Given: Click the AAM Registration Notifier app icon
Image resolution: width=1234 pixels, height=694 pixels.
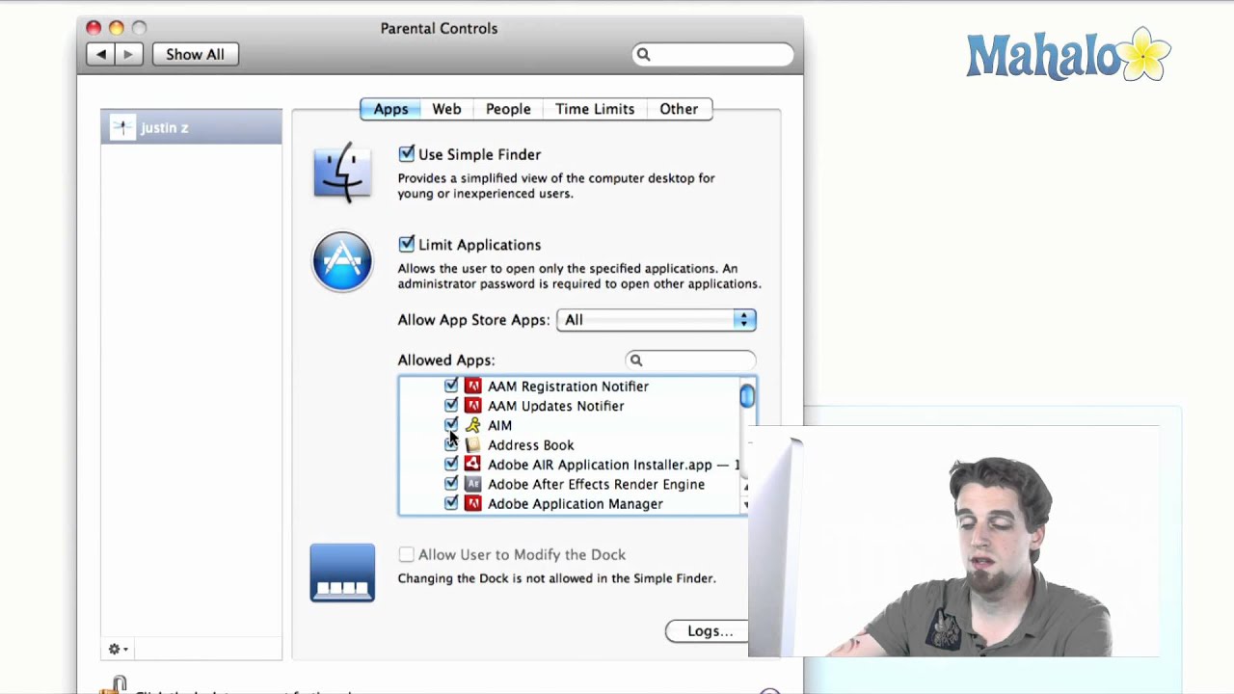Looking at the screenshot, I should pyautogui.click(x=472, y=386).
